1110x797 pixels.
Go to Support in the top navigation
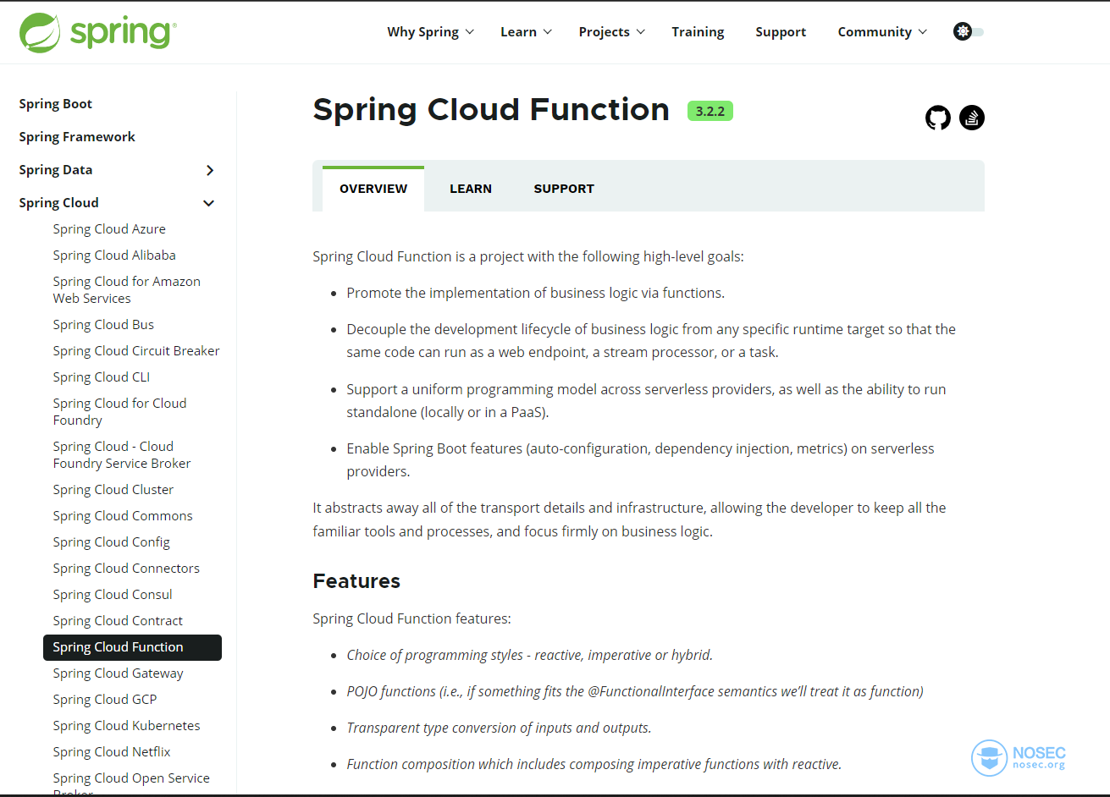tap(781, 32)
